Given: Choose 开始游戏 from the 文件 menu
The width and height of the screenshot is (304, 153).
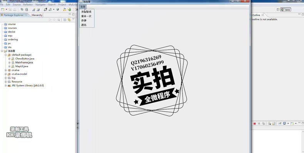Looking at the screenshot, I should [86, 12].
